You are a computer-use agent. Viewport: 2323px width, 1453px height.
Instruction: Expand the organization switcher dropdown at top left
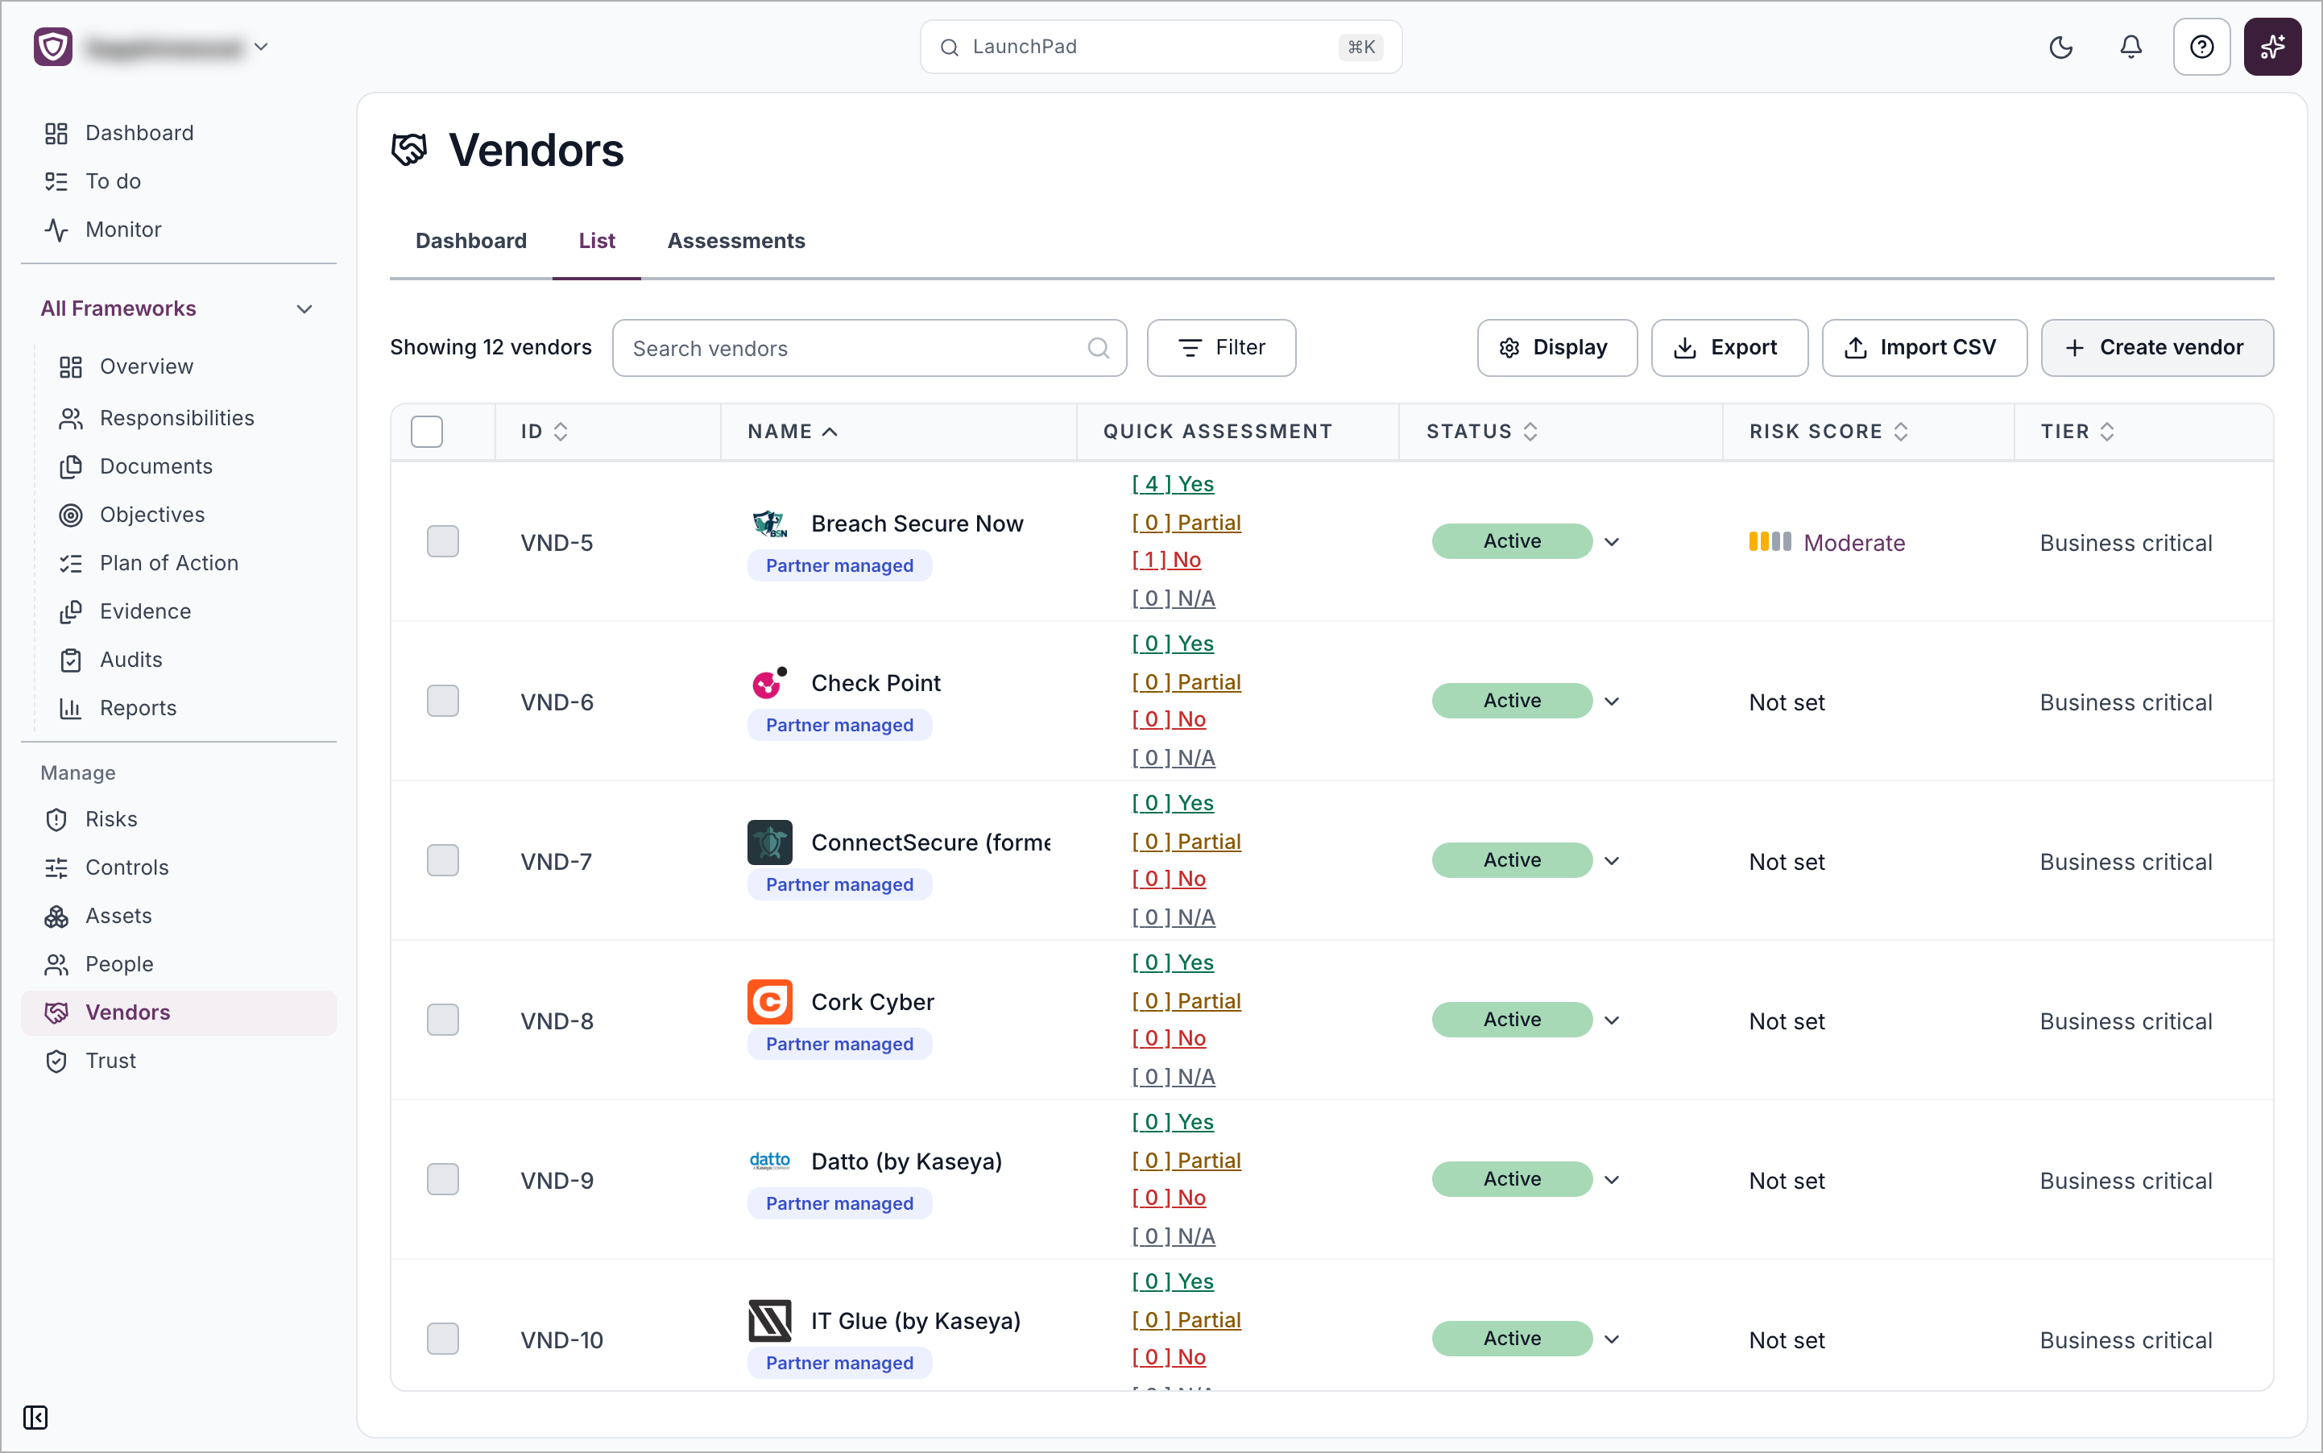[x=260, y=46]
